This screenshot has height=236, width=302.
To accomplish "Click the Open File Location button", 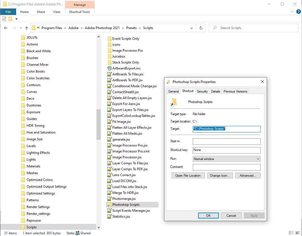I will (x=188, y=176).
